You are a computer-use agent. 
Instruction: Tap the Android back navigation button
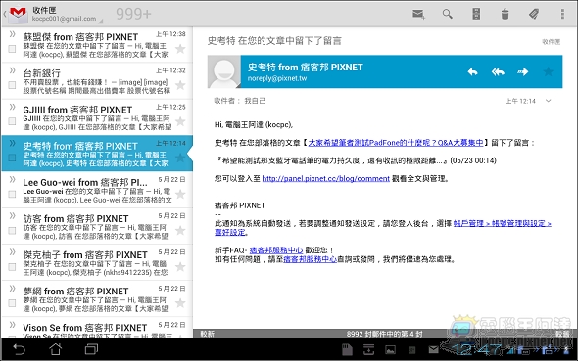tap(20, 349)
